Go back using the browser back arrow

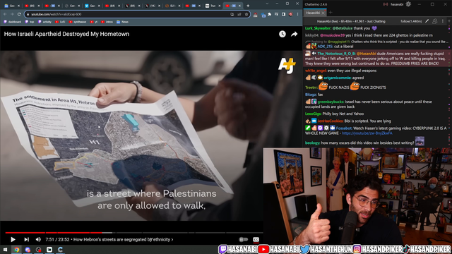[5, 14]
